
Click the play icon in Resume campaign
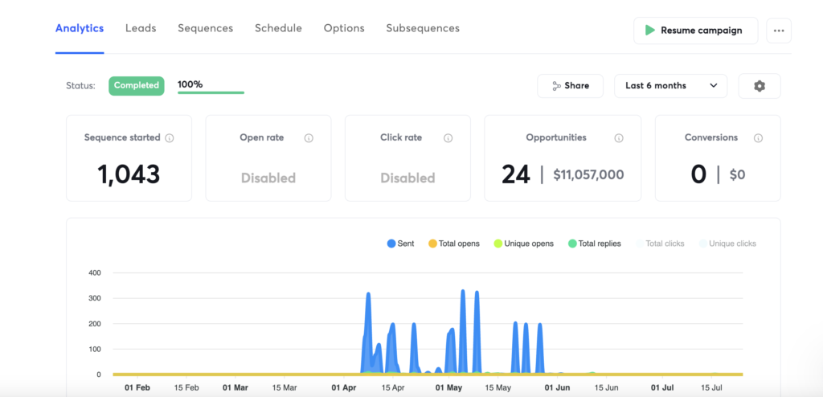[649, 31]
